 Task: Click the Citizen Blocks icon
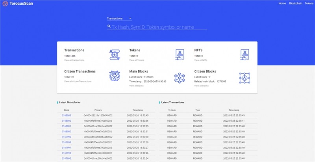[x=245, y=78]
